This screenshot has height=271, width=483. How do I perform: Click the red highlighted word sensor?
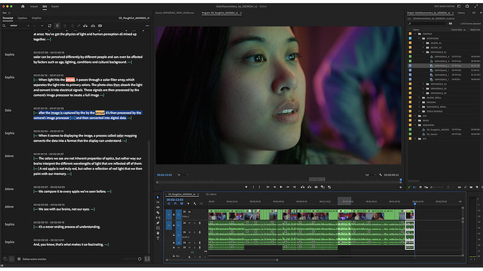70,79
